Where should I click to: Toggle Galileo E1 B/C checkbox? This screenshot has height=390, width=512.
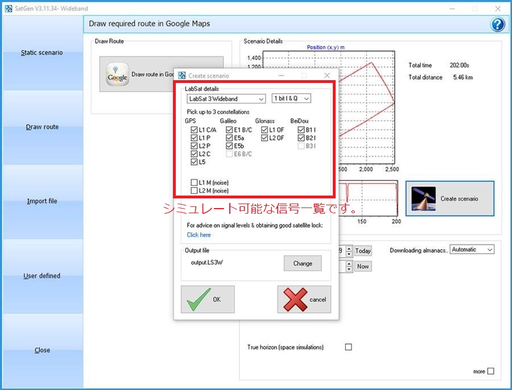(229, 130)
